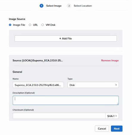Select the VM Disk radio button

click(x=43, y=25)
